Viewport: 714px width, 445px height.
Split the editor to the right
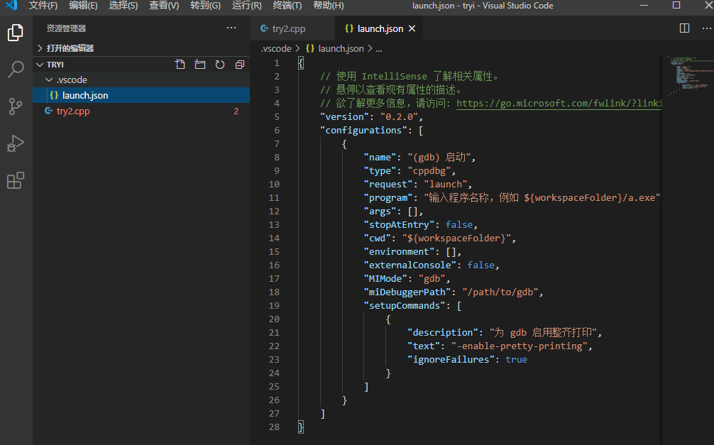click(684, 28)
